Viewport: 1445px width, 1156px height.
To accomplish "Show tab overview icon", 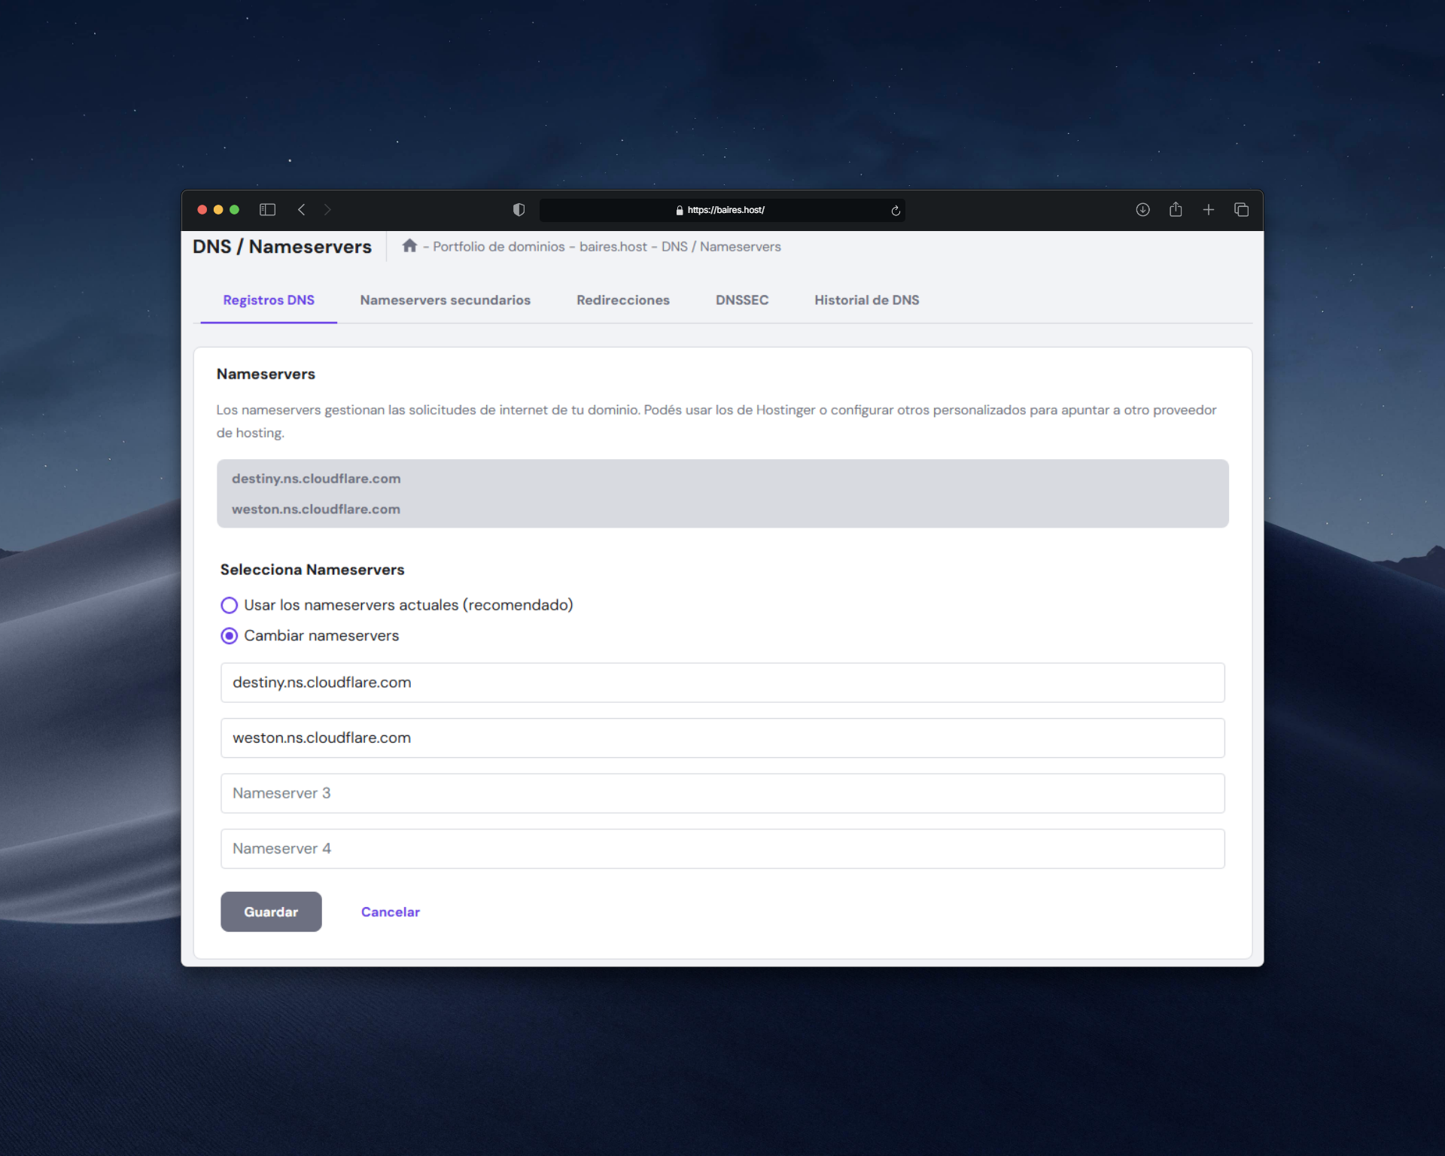I will tap(1242, 210).
